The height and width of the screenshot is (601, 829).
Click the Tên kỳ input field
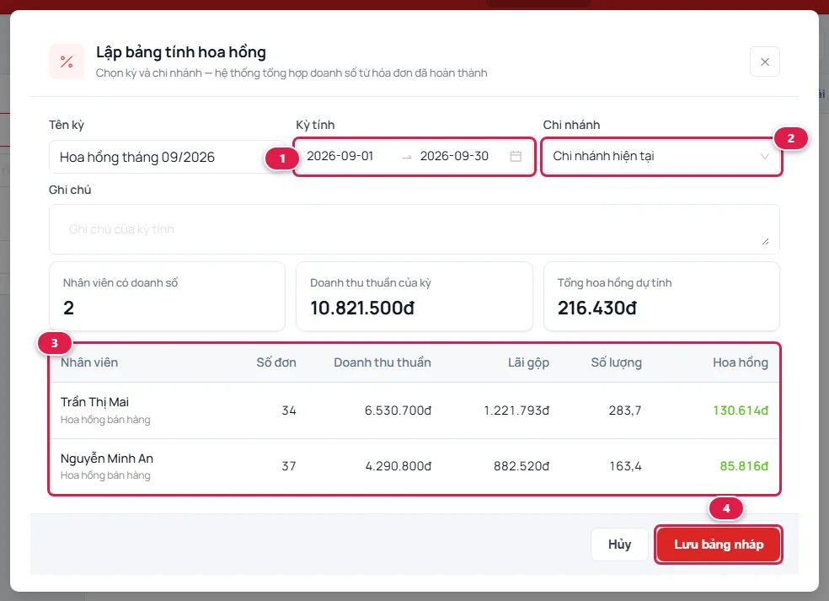coord(167,157)
